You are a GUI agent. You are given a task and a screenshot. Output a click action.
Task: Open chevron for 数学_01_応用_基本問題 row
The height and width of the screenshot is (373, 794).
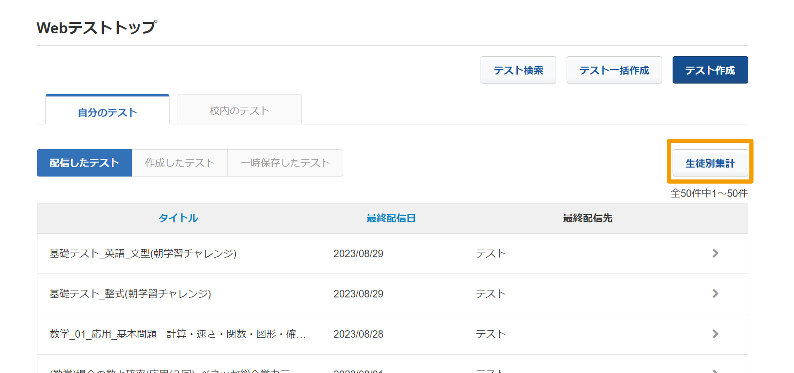[x=715, y=334]
